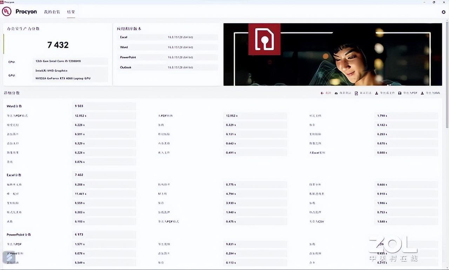Switch to the underlined results tab
Viewport: 449px width, 270px height.
pyautogui.click(x=71, y=12)
